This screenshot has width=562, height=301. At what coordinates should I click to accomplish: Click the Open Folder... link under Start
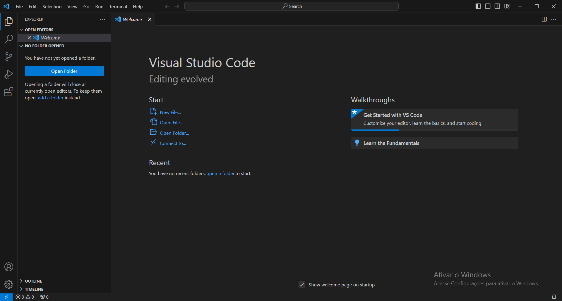tap(174, 133)
